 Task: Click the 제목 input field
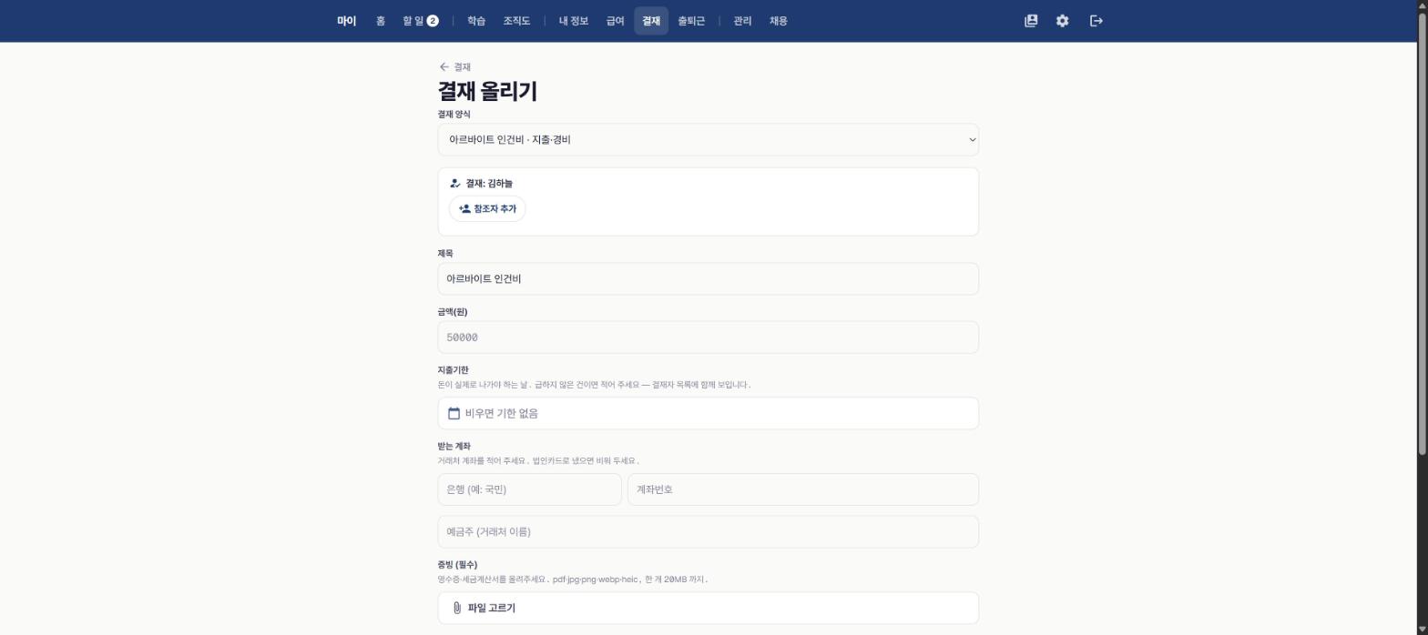(708, 279)
